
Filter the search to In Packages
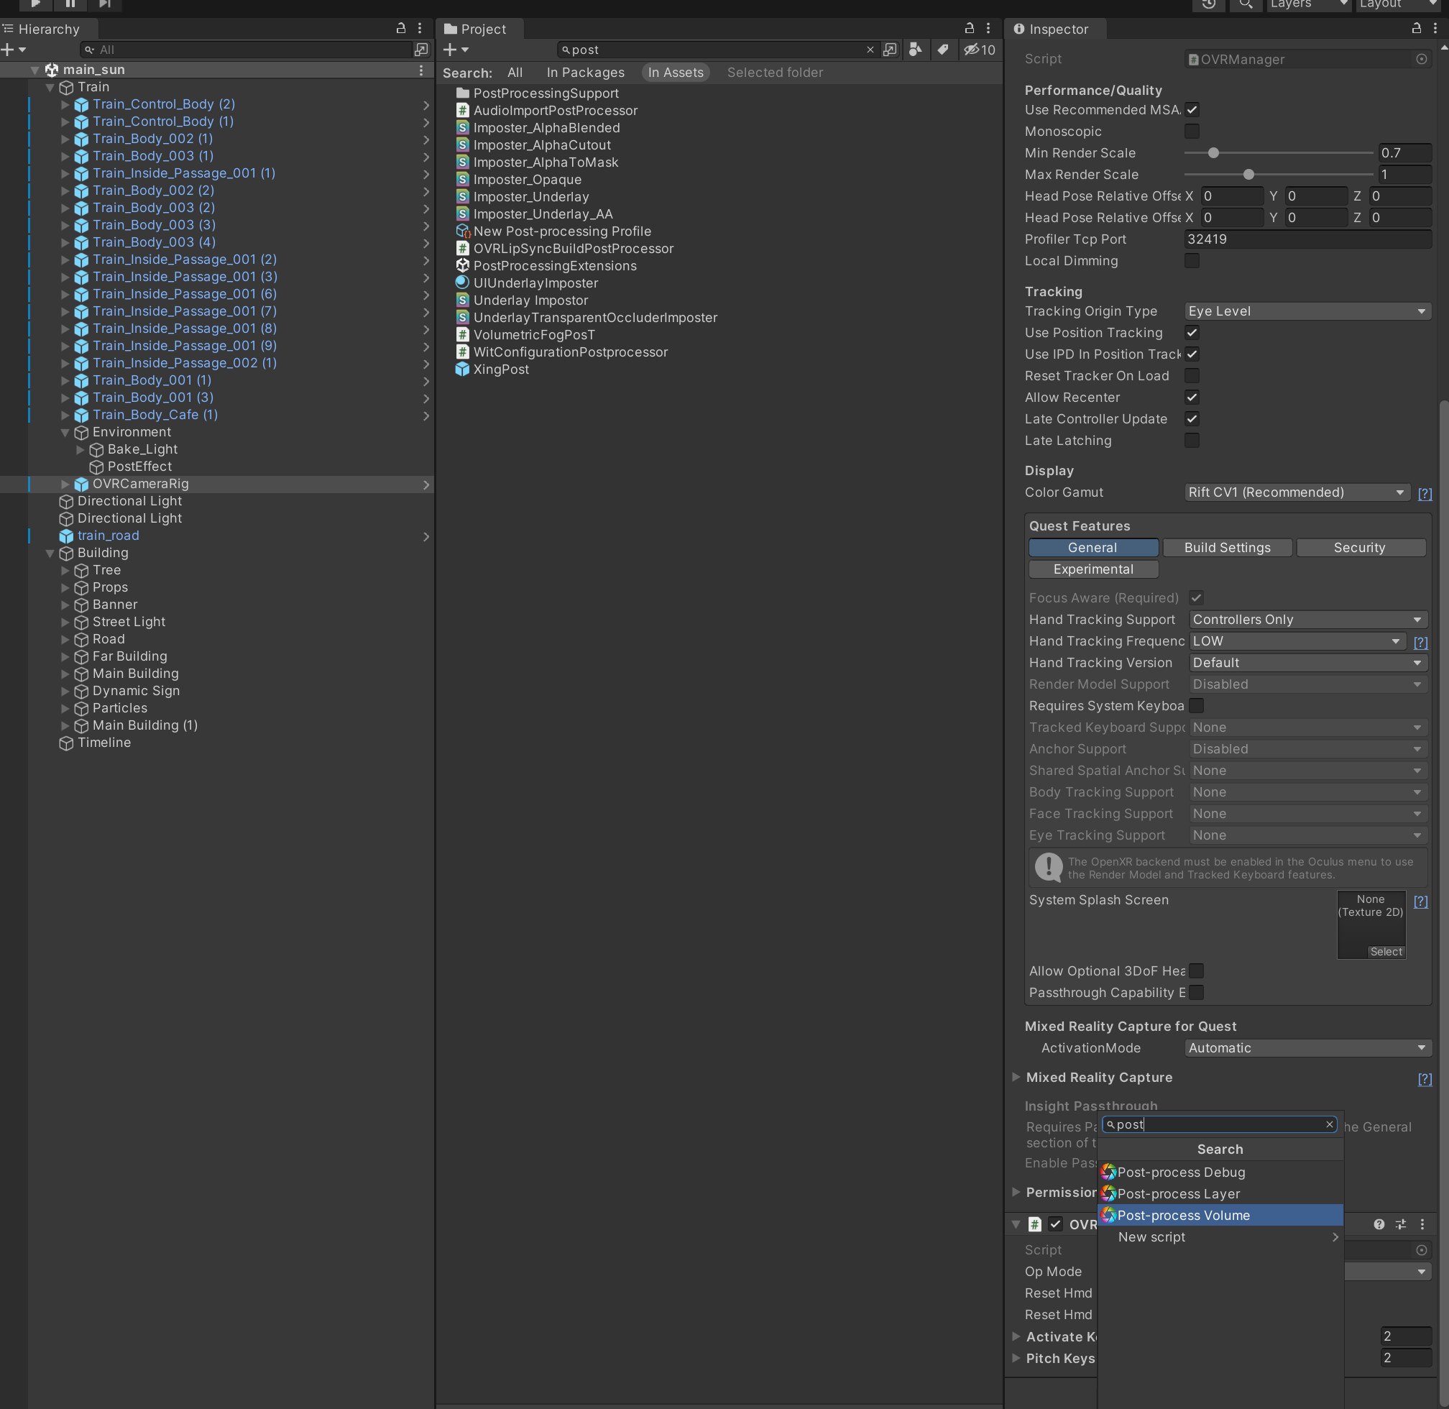[584, 73]
